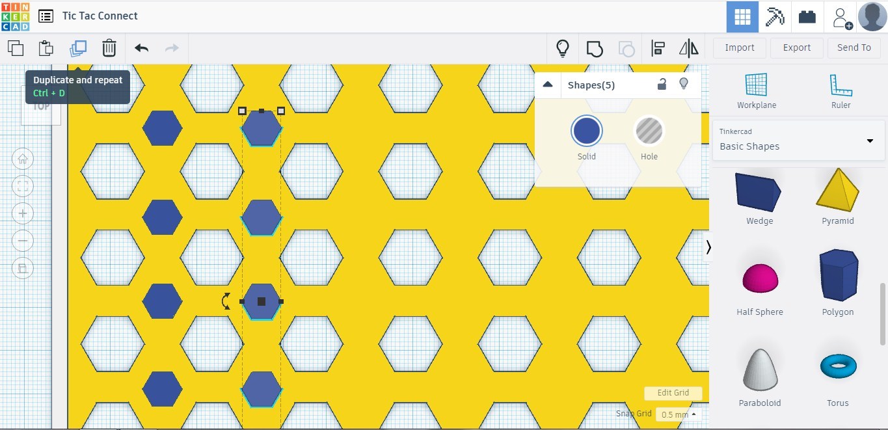Switch to the dashboard via top-right grid icon
Image resolution: width=888 pixels, height=430 pixels.
(x=742, y=16)
